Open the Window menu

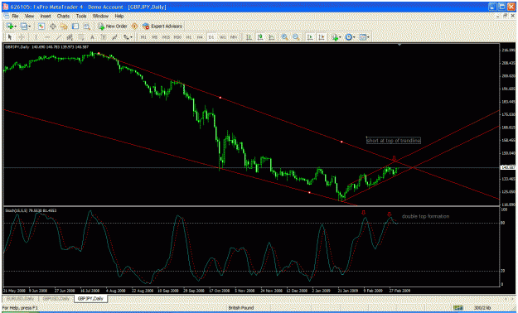tap(100, 16)
